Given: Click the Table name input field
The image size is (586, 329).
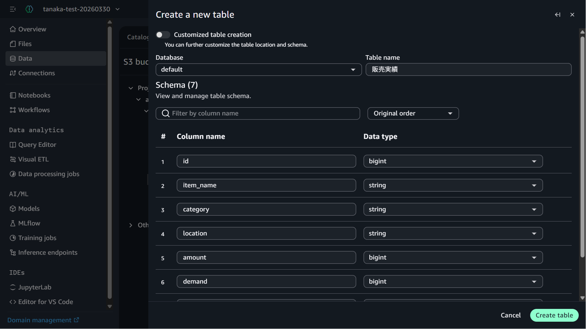Looking at the screenshot, I should (x=468, y=69).
